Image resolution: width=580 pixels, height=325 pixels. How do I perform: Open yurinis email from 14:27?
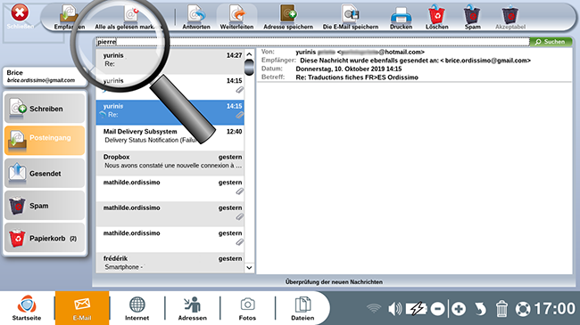tap(170, 61)
